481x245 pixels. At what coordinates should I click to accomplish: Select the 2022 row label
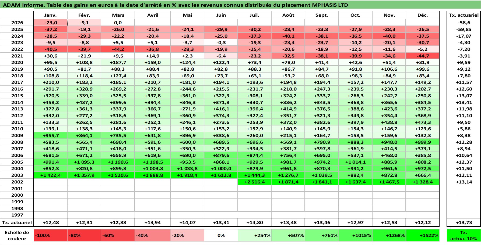pos(17,49)
